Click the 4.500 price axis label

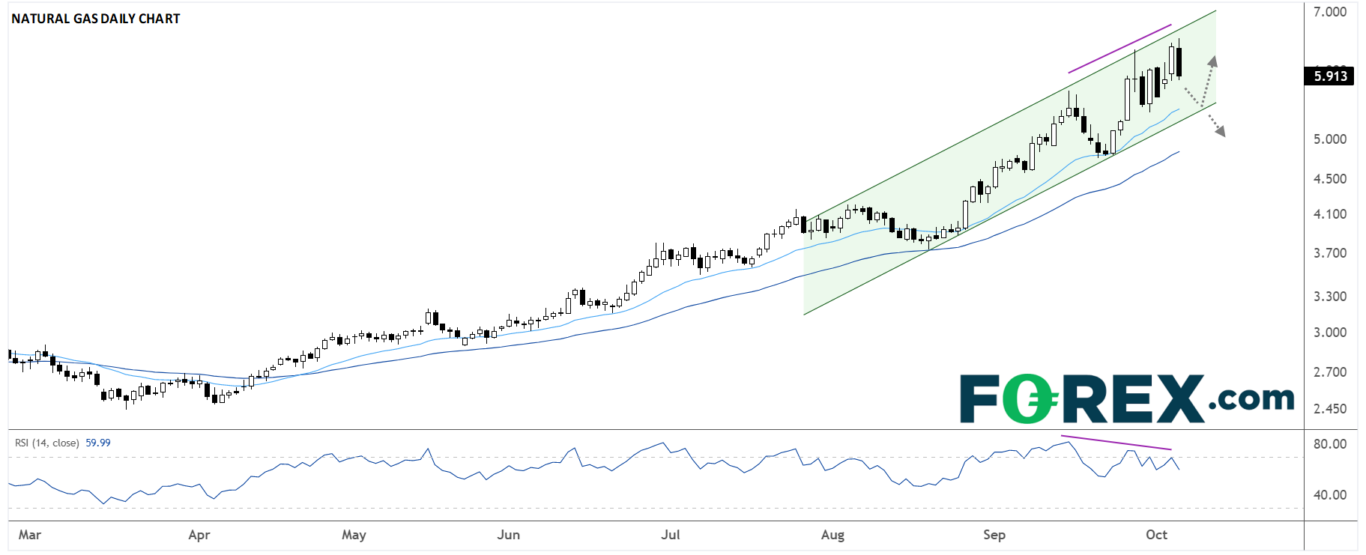pyautogui.click(x=1330, y=179)
